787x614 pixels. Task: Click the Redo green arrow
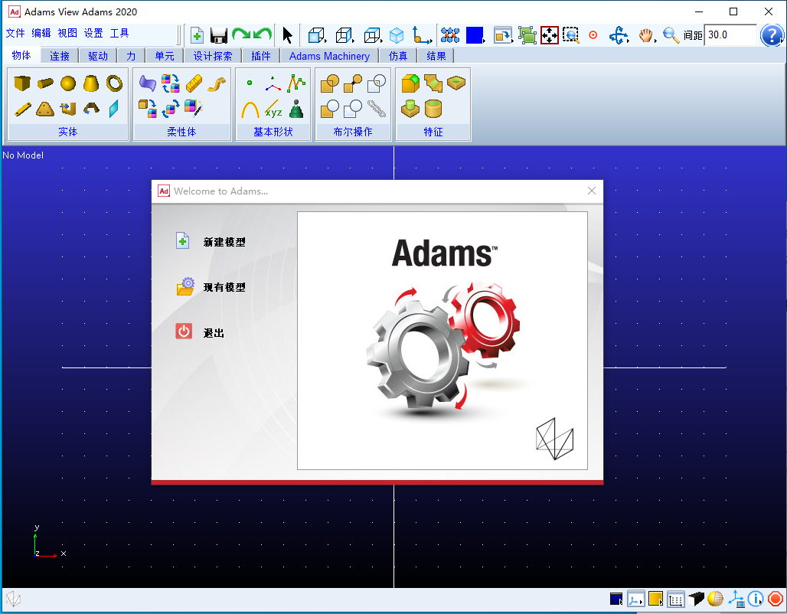pyautogui.click(x=241, y=34)
